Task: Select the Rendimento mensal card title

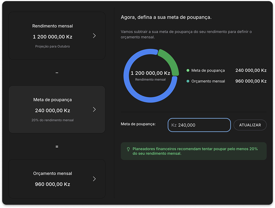Action: click(53, 26)
